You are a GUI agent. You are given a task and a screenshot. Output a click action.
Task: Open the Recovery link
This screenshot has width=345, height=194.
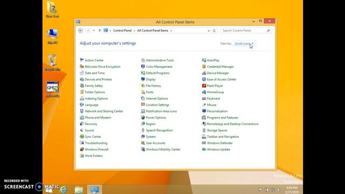91,124
